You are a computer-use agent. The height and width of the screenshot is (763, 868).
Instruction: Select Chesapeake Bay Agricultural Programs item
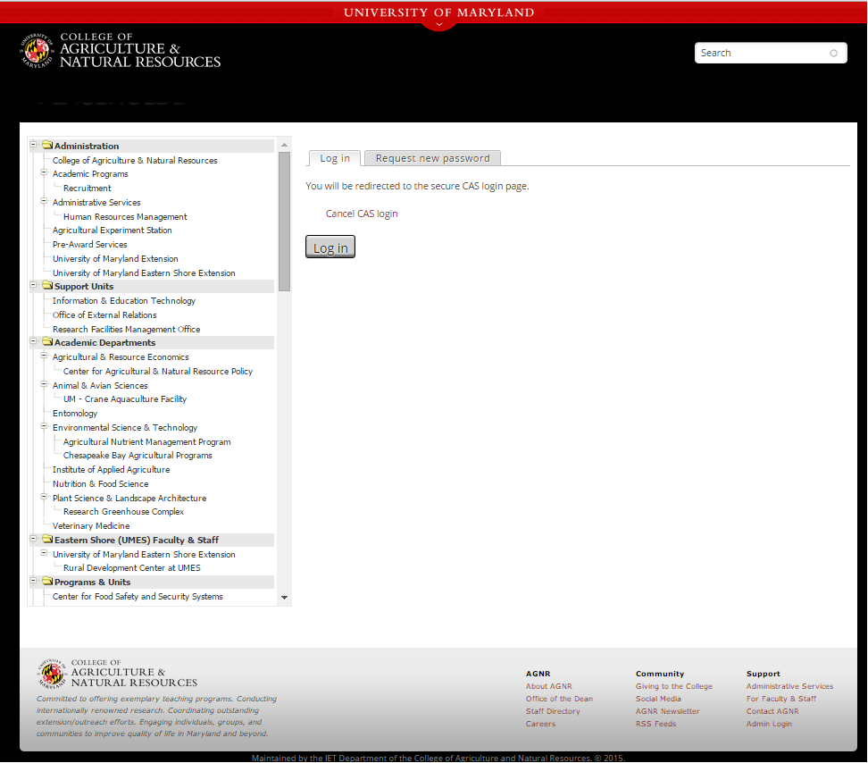138,456
